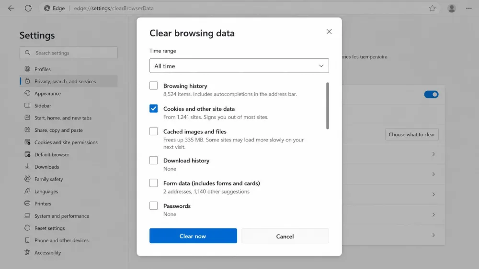Open Languages settings from sidebar
479x269 pixels.
(68, 191)
